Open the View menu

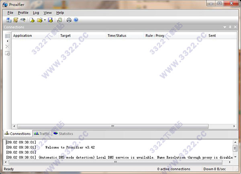coord(48,13)
